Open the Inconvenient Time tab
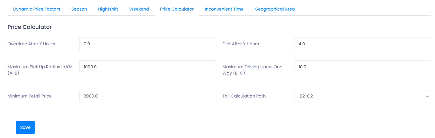The height and width of the screenshot is (138, 435). pos(224,9)
